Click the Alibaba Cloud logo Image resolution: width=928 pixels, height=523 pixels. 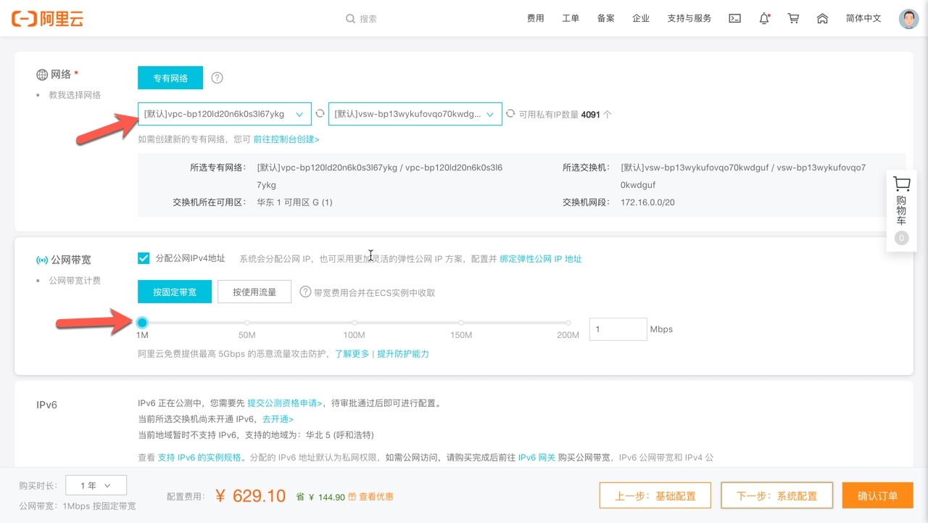pos(48,19)
